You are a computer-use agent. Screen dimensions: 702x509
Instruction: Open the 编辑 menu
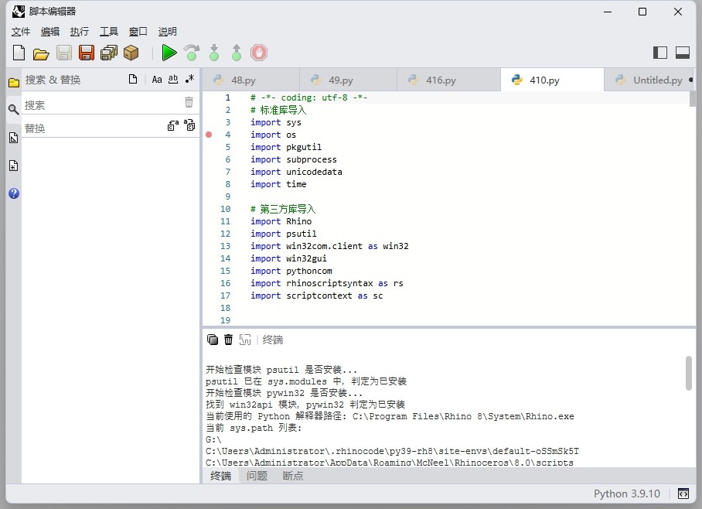tap(49, 32)
